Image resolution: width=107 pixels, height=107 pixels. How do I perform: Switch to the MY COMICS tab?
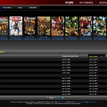[86, 3]
